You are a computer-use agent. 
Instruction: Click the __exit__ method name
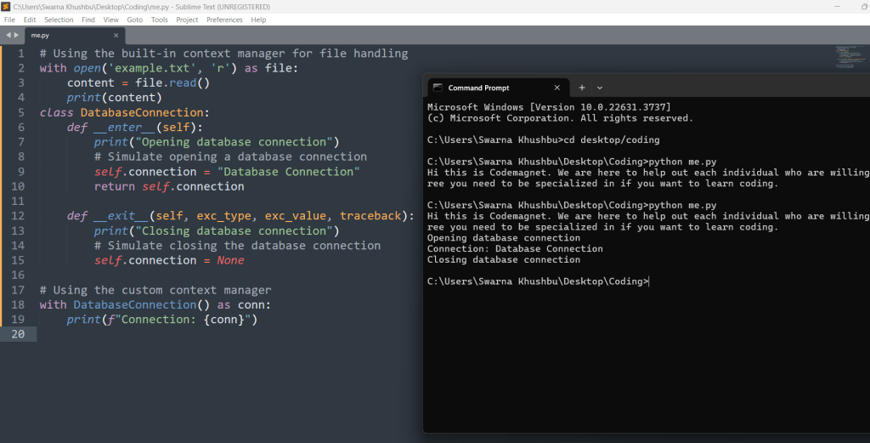(121, 216)
